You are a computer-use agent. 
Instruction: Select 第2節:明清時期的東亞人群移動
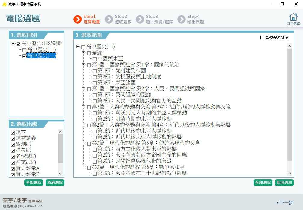tap(134, 119)
